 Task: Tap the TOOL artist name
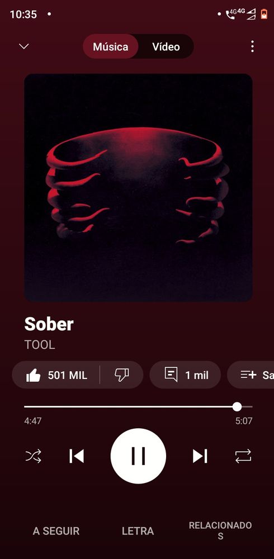[x=40, y=345]
